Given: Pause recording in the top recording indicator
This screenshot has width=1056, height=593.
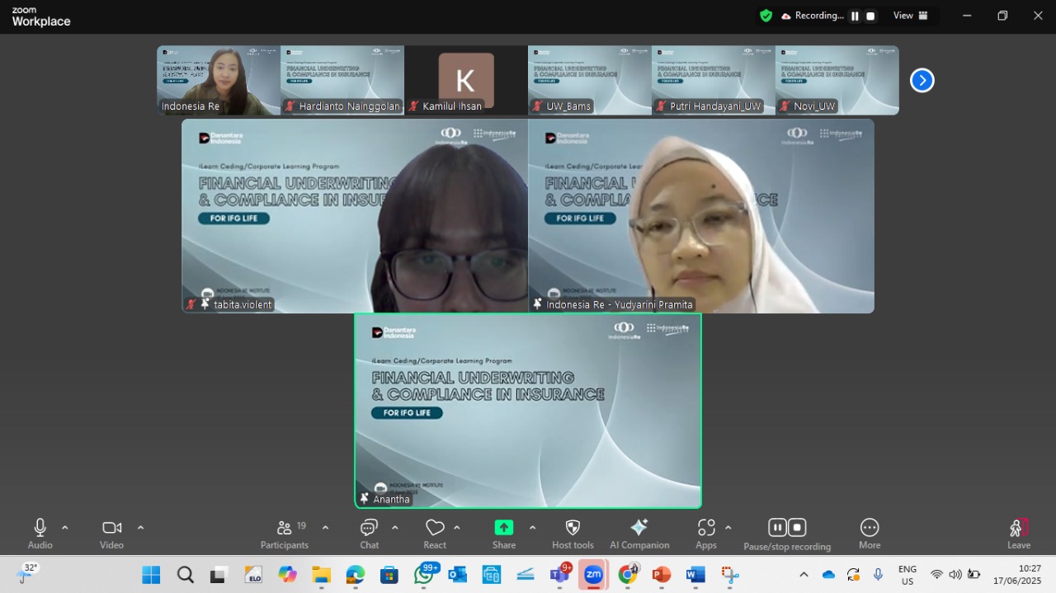Looking at the screenshot, I should (855, 16).
